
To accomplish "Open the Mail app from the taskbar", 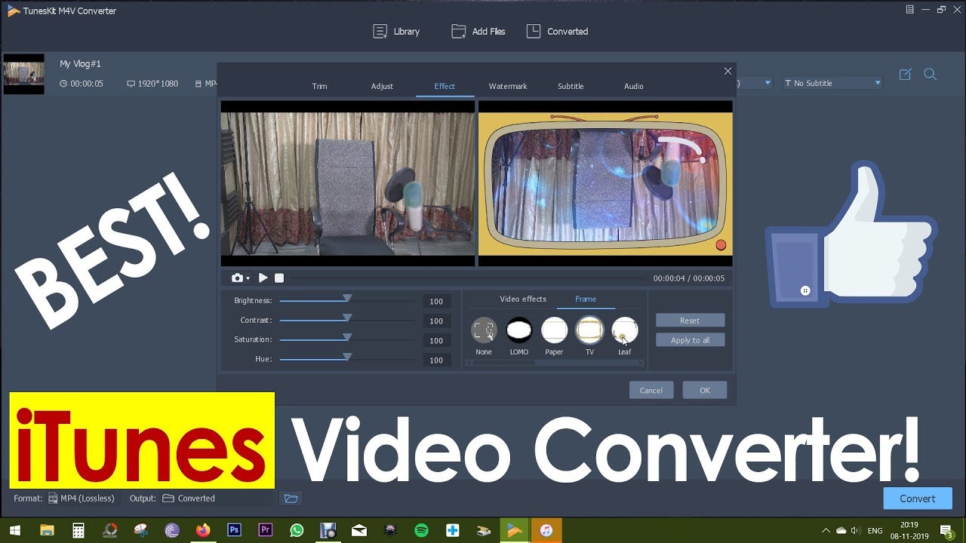I will pos(358,531).
